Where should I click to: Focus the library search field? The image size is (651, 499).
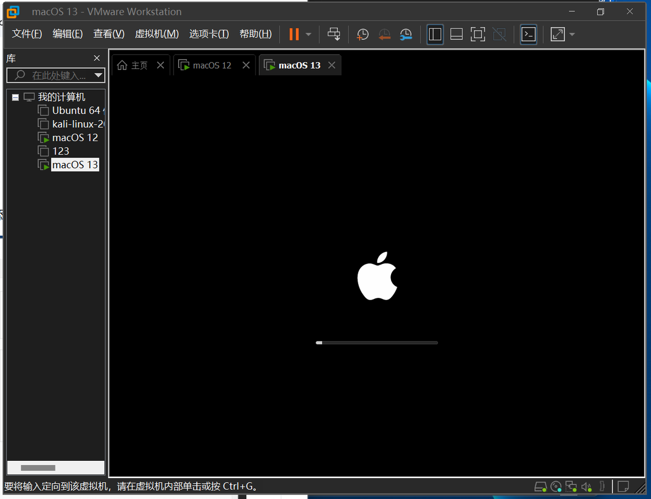56,75
